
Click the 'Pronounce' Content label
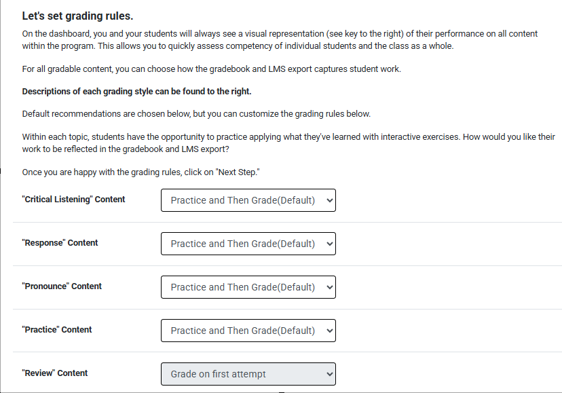62,286
